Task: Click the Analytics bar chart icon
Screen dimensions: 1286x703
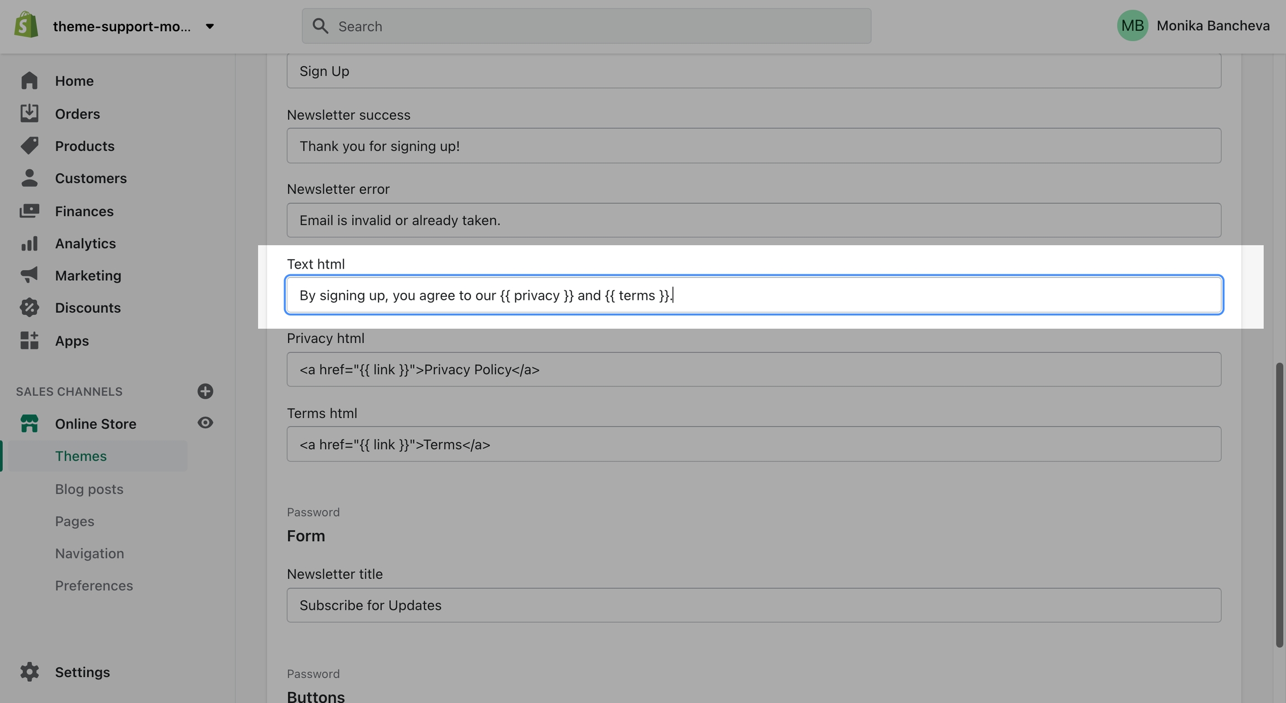Action: [x=29, y=243]
